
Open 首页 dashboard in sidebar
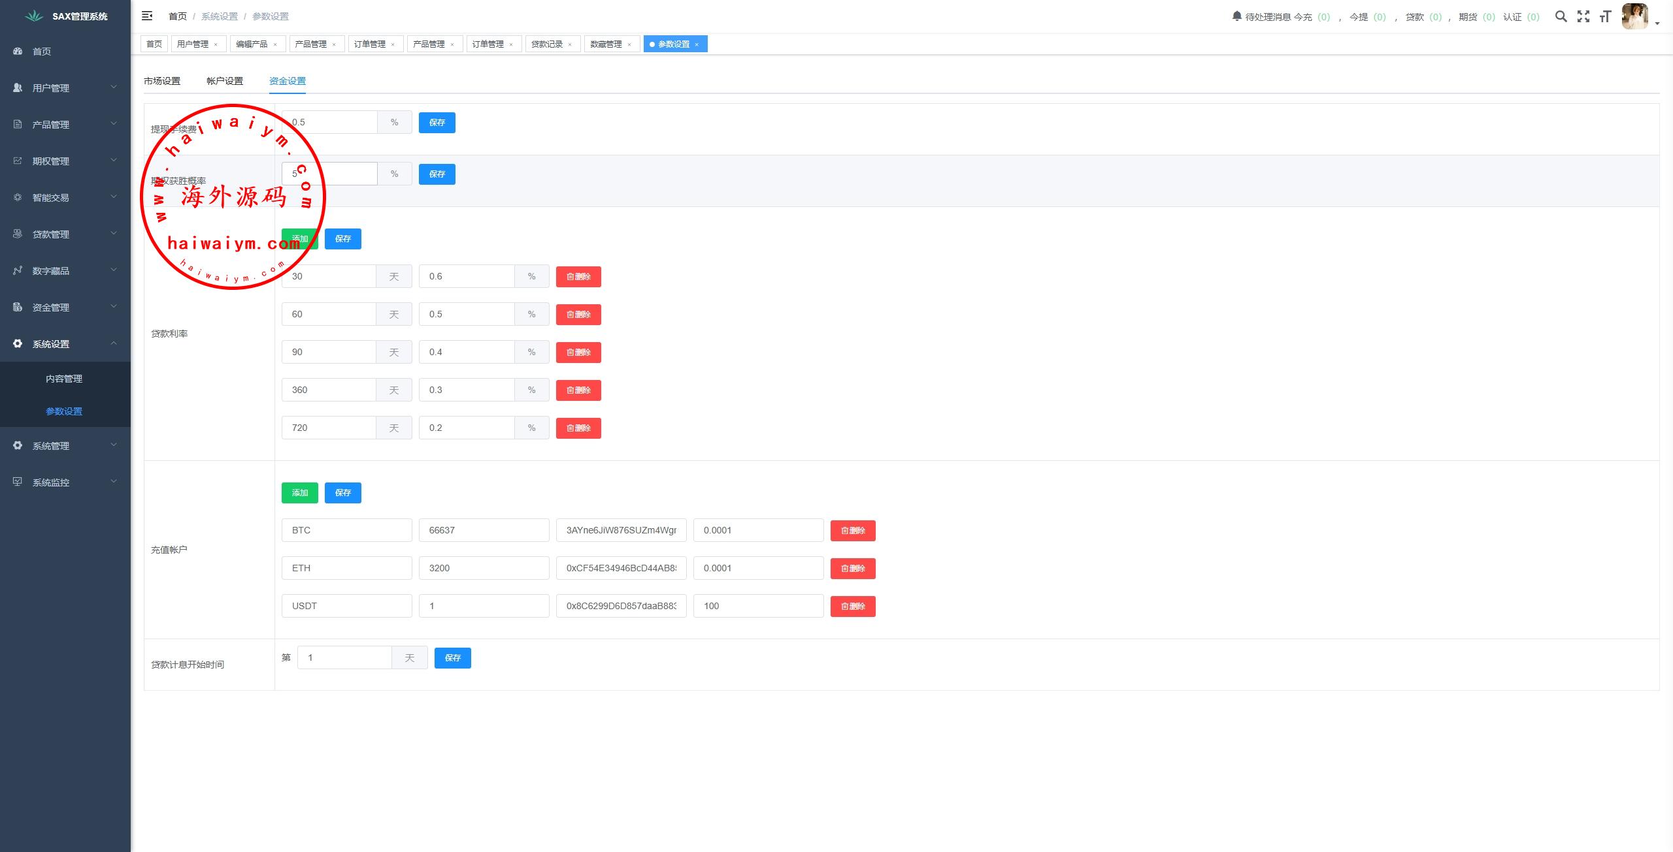click(42, 52)
